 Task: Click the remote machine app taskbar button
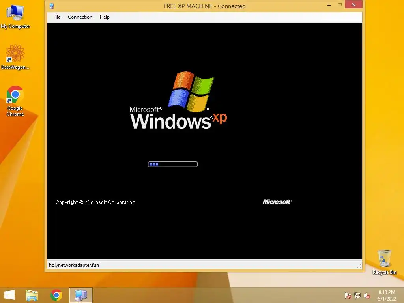click(x=80, y=295)
